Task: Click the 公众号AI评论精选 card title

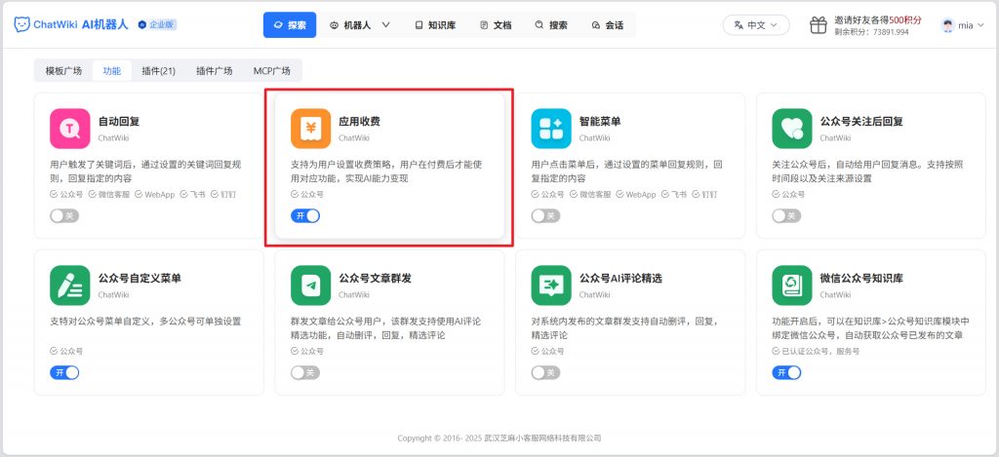Action: [620, 278]
